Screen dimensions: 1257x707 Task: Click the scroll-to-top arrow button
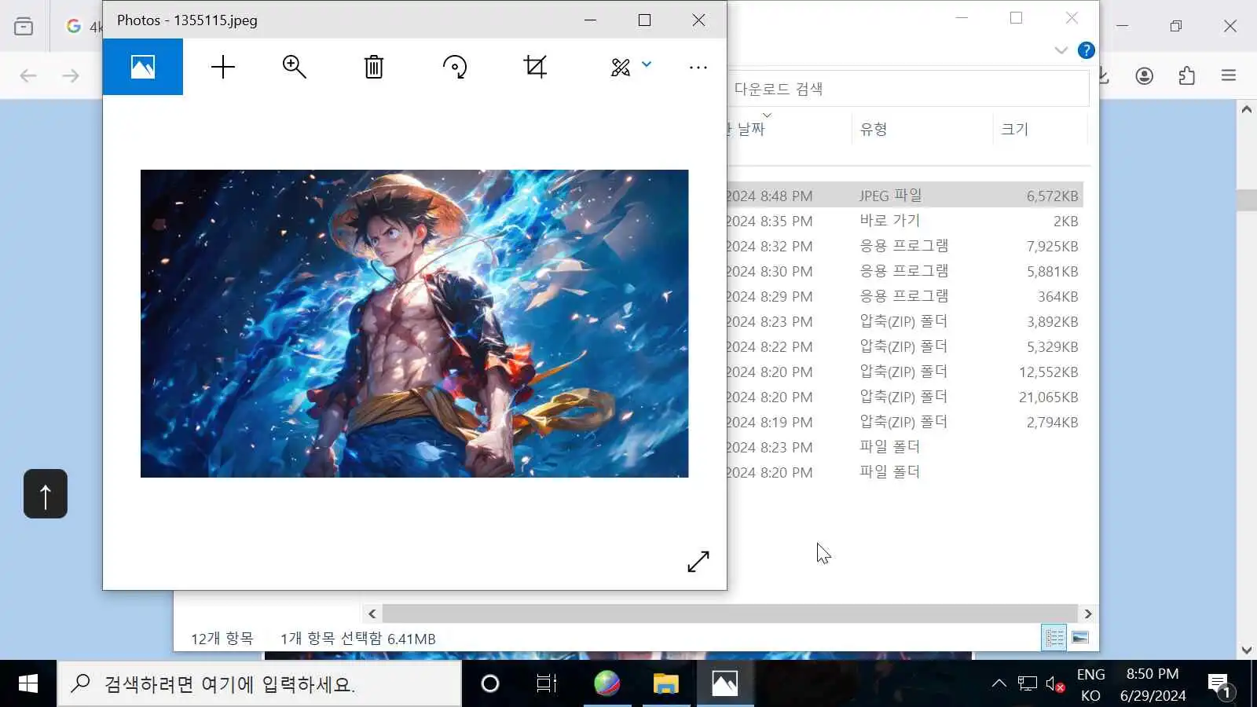coord(46,494)
